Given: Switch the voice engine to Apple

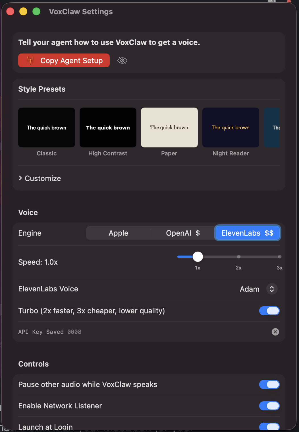Looking at the screenshot, I should pyautogui.click(x=118, y=233).
